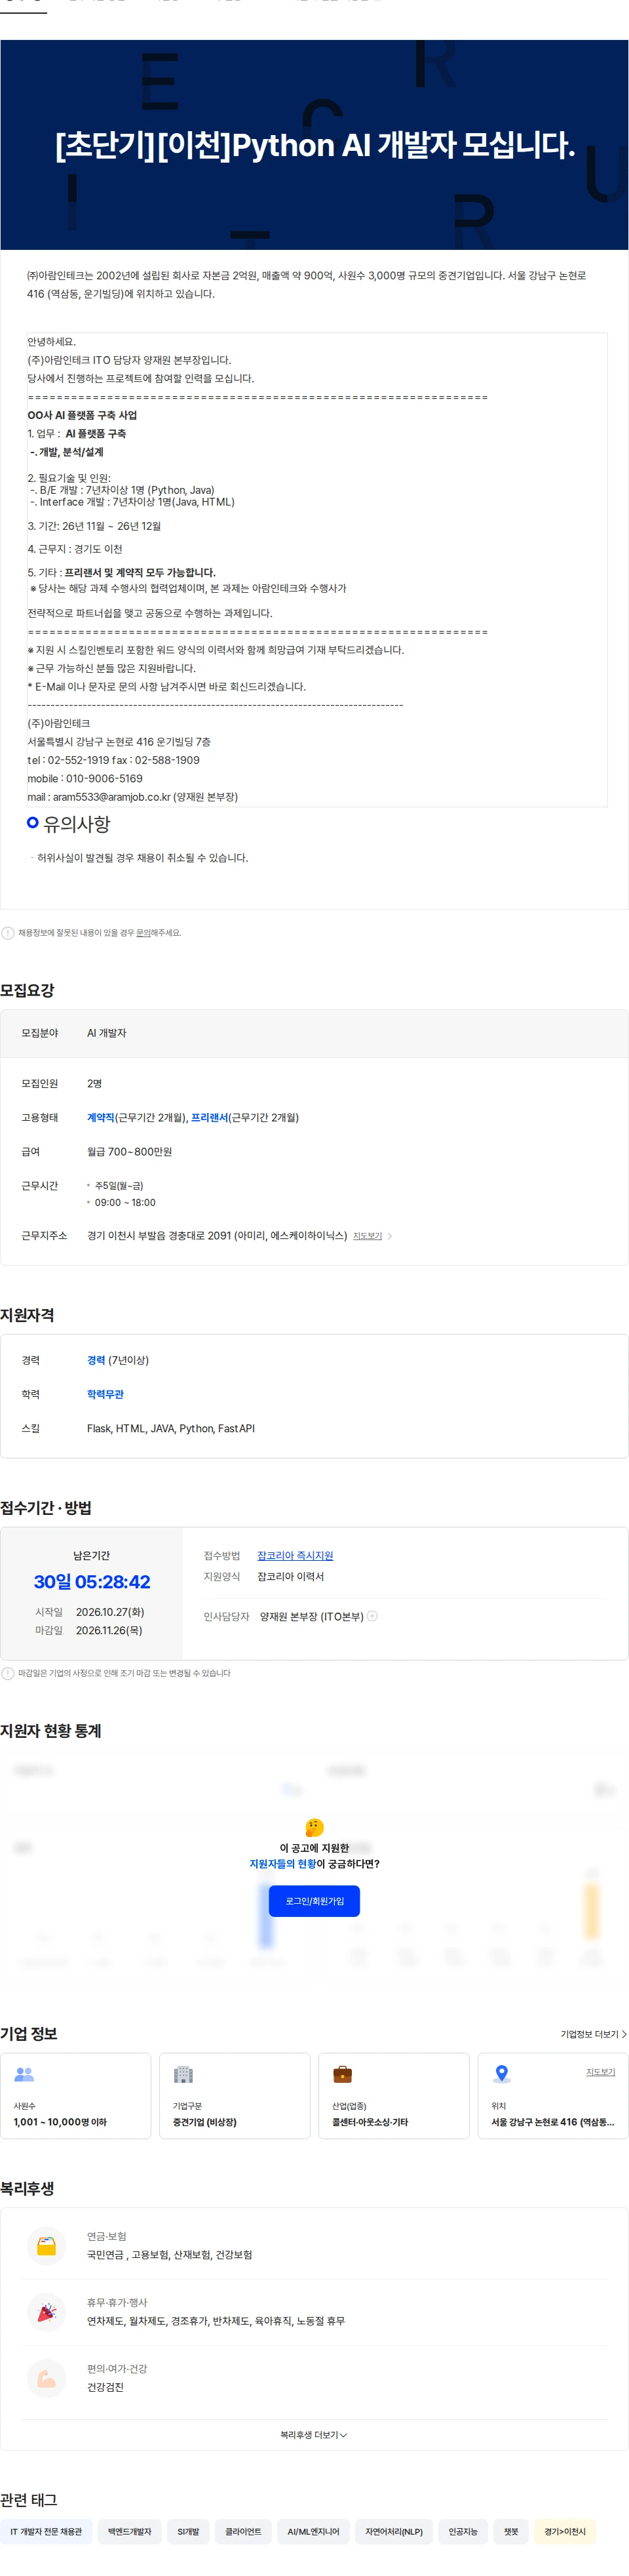Click the 학력무관 education text

click(105, 1394)
